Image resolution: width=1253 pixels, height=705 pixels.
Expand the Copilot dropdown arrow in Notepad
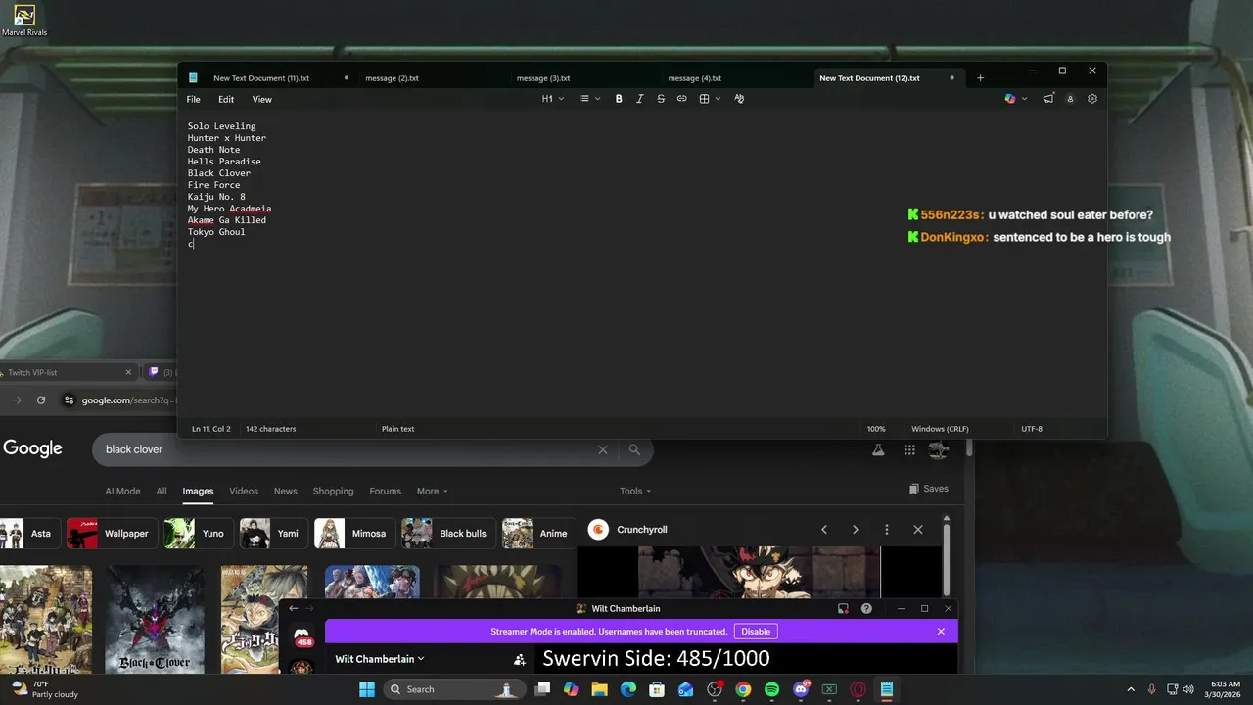coord(1025,99)
